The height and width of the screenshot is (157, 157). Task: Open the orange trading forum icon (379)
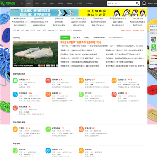coord(15,129)
